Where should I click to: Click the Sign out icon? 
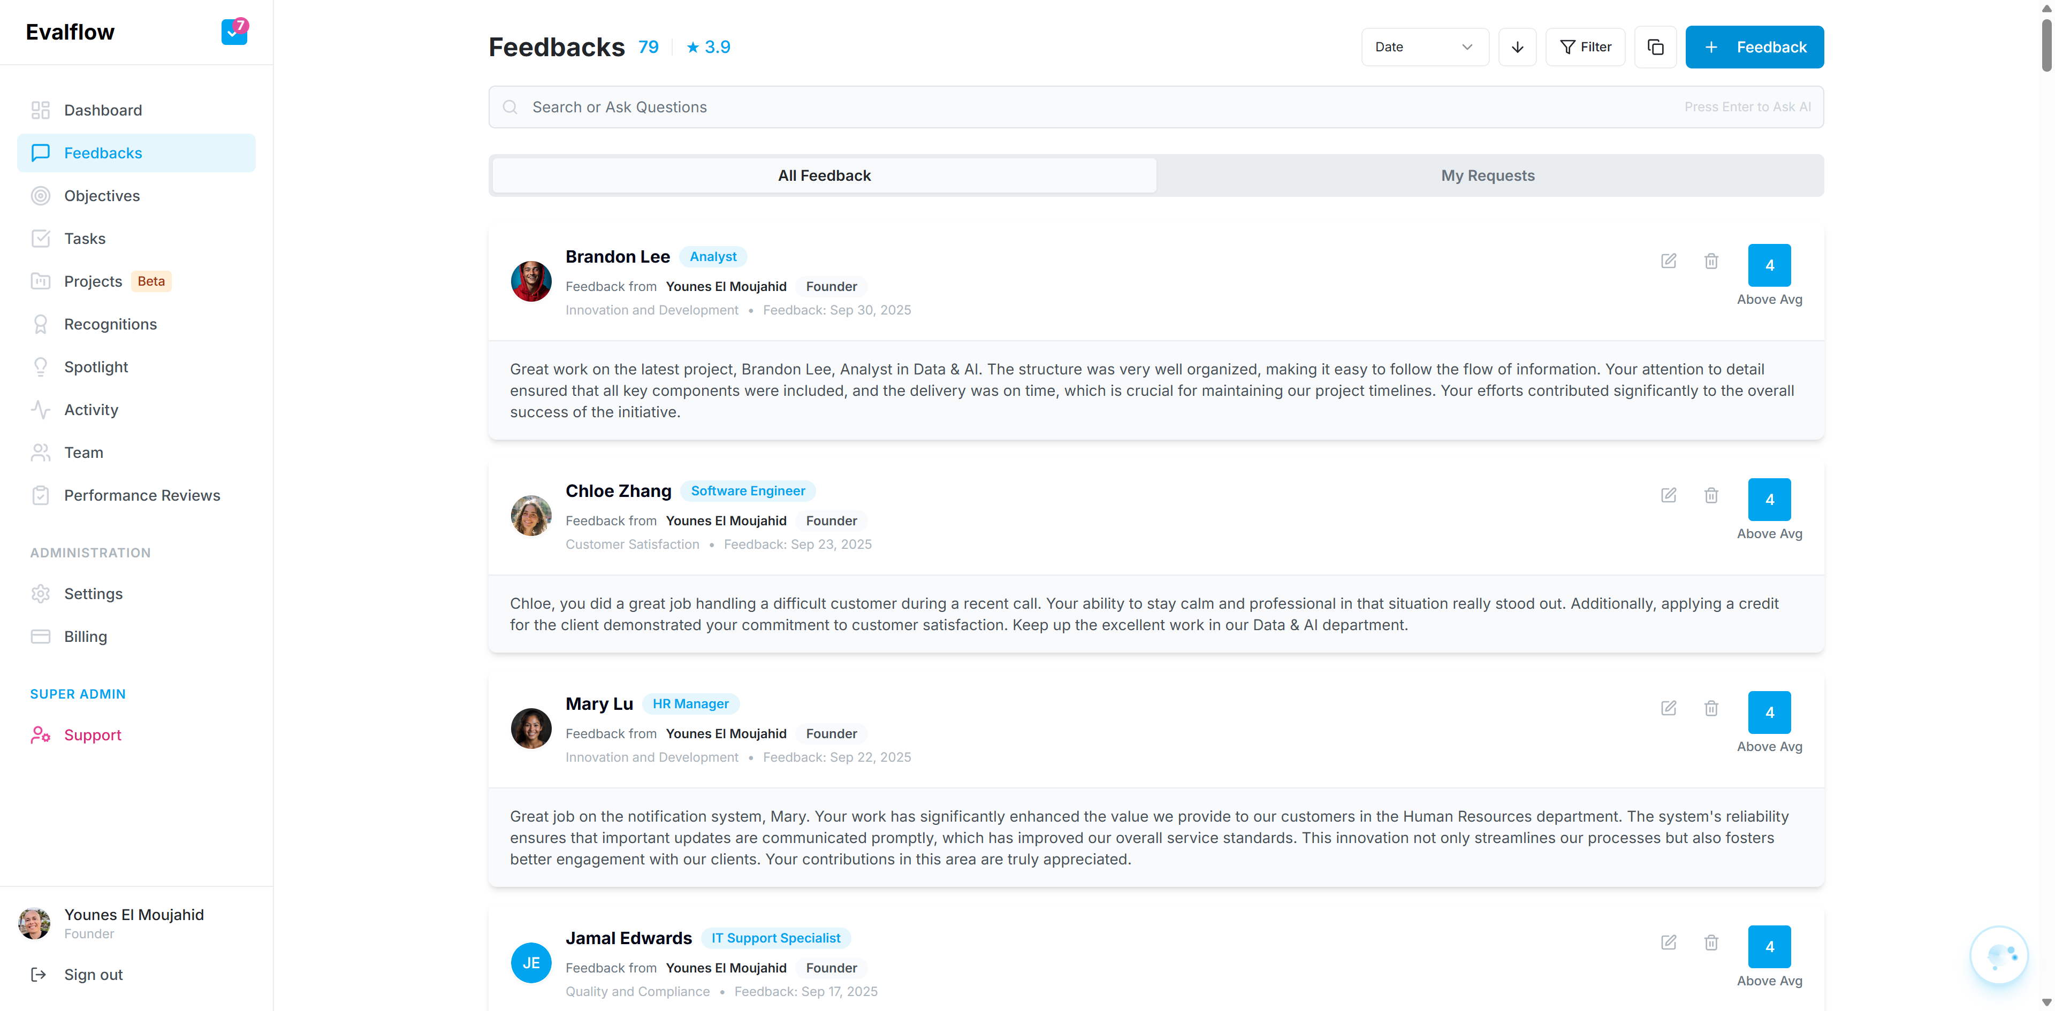tap(39, 974)
